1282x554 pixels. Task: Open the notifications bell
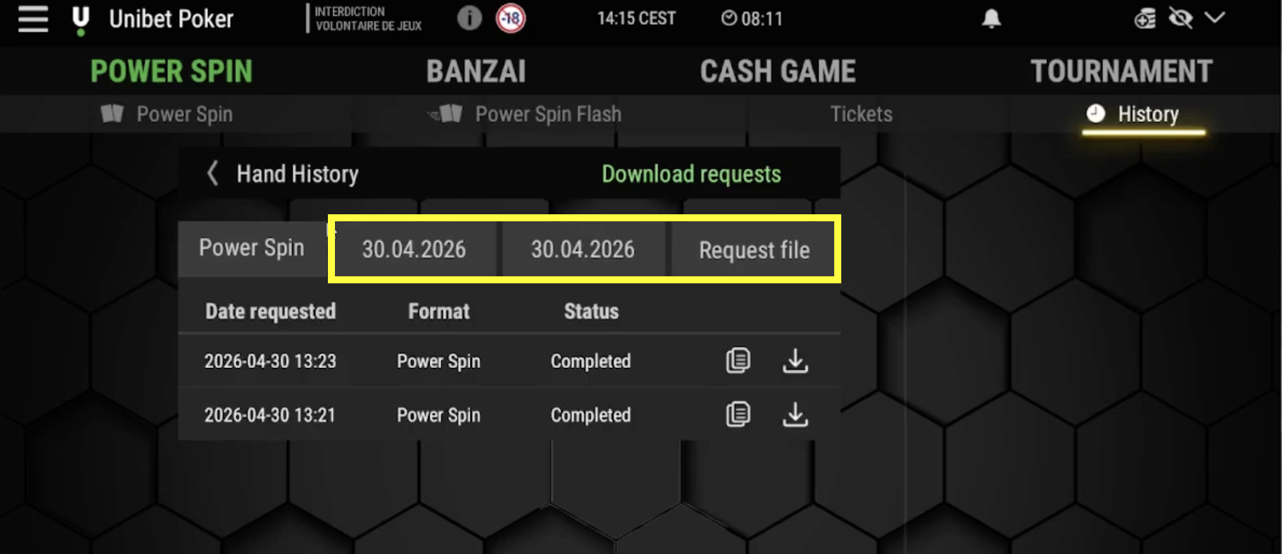tap(991, 18)
